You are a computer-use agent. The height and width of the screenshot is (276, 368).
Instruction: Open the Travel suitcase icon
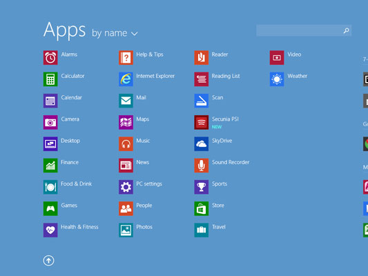pyautogui.click(x=202, y=230)
